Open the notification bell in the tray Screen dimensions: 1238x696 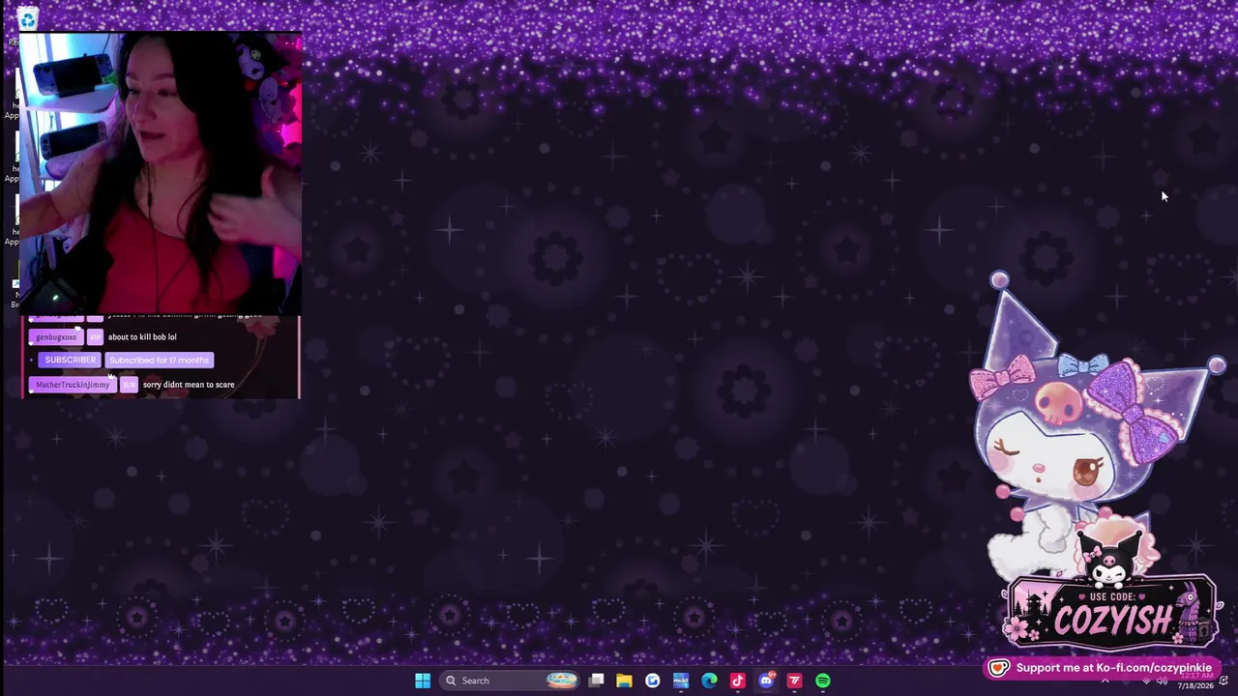(1224, 681)
